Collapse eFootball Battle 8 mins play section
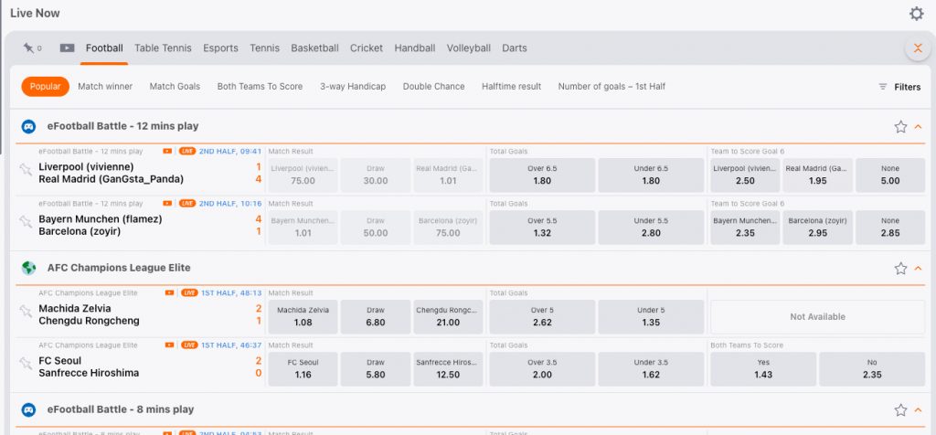 pos(918,410)
